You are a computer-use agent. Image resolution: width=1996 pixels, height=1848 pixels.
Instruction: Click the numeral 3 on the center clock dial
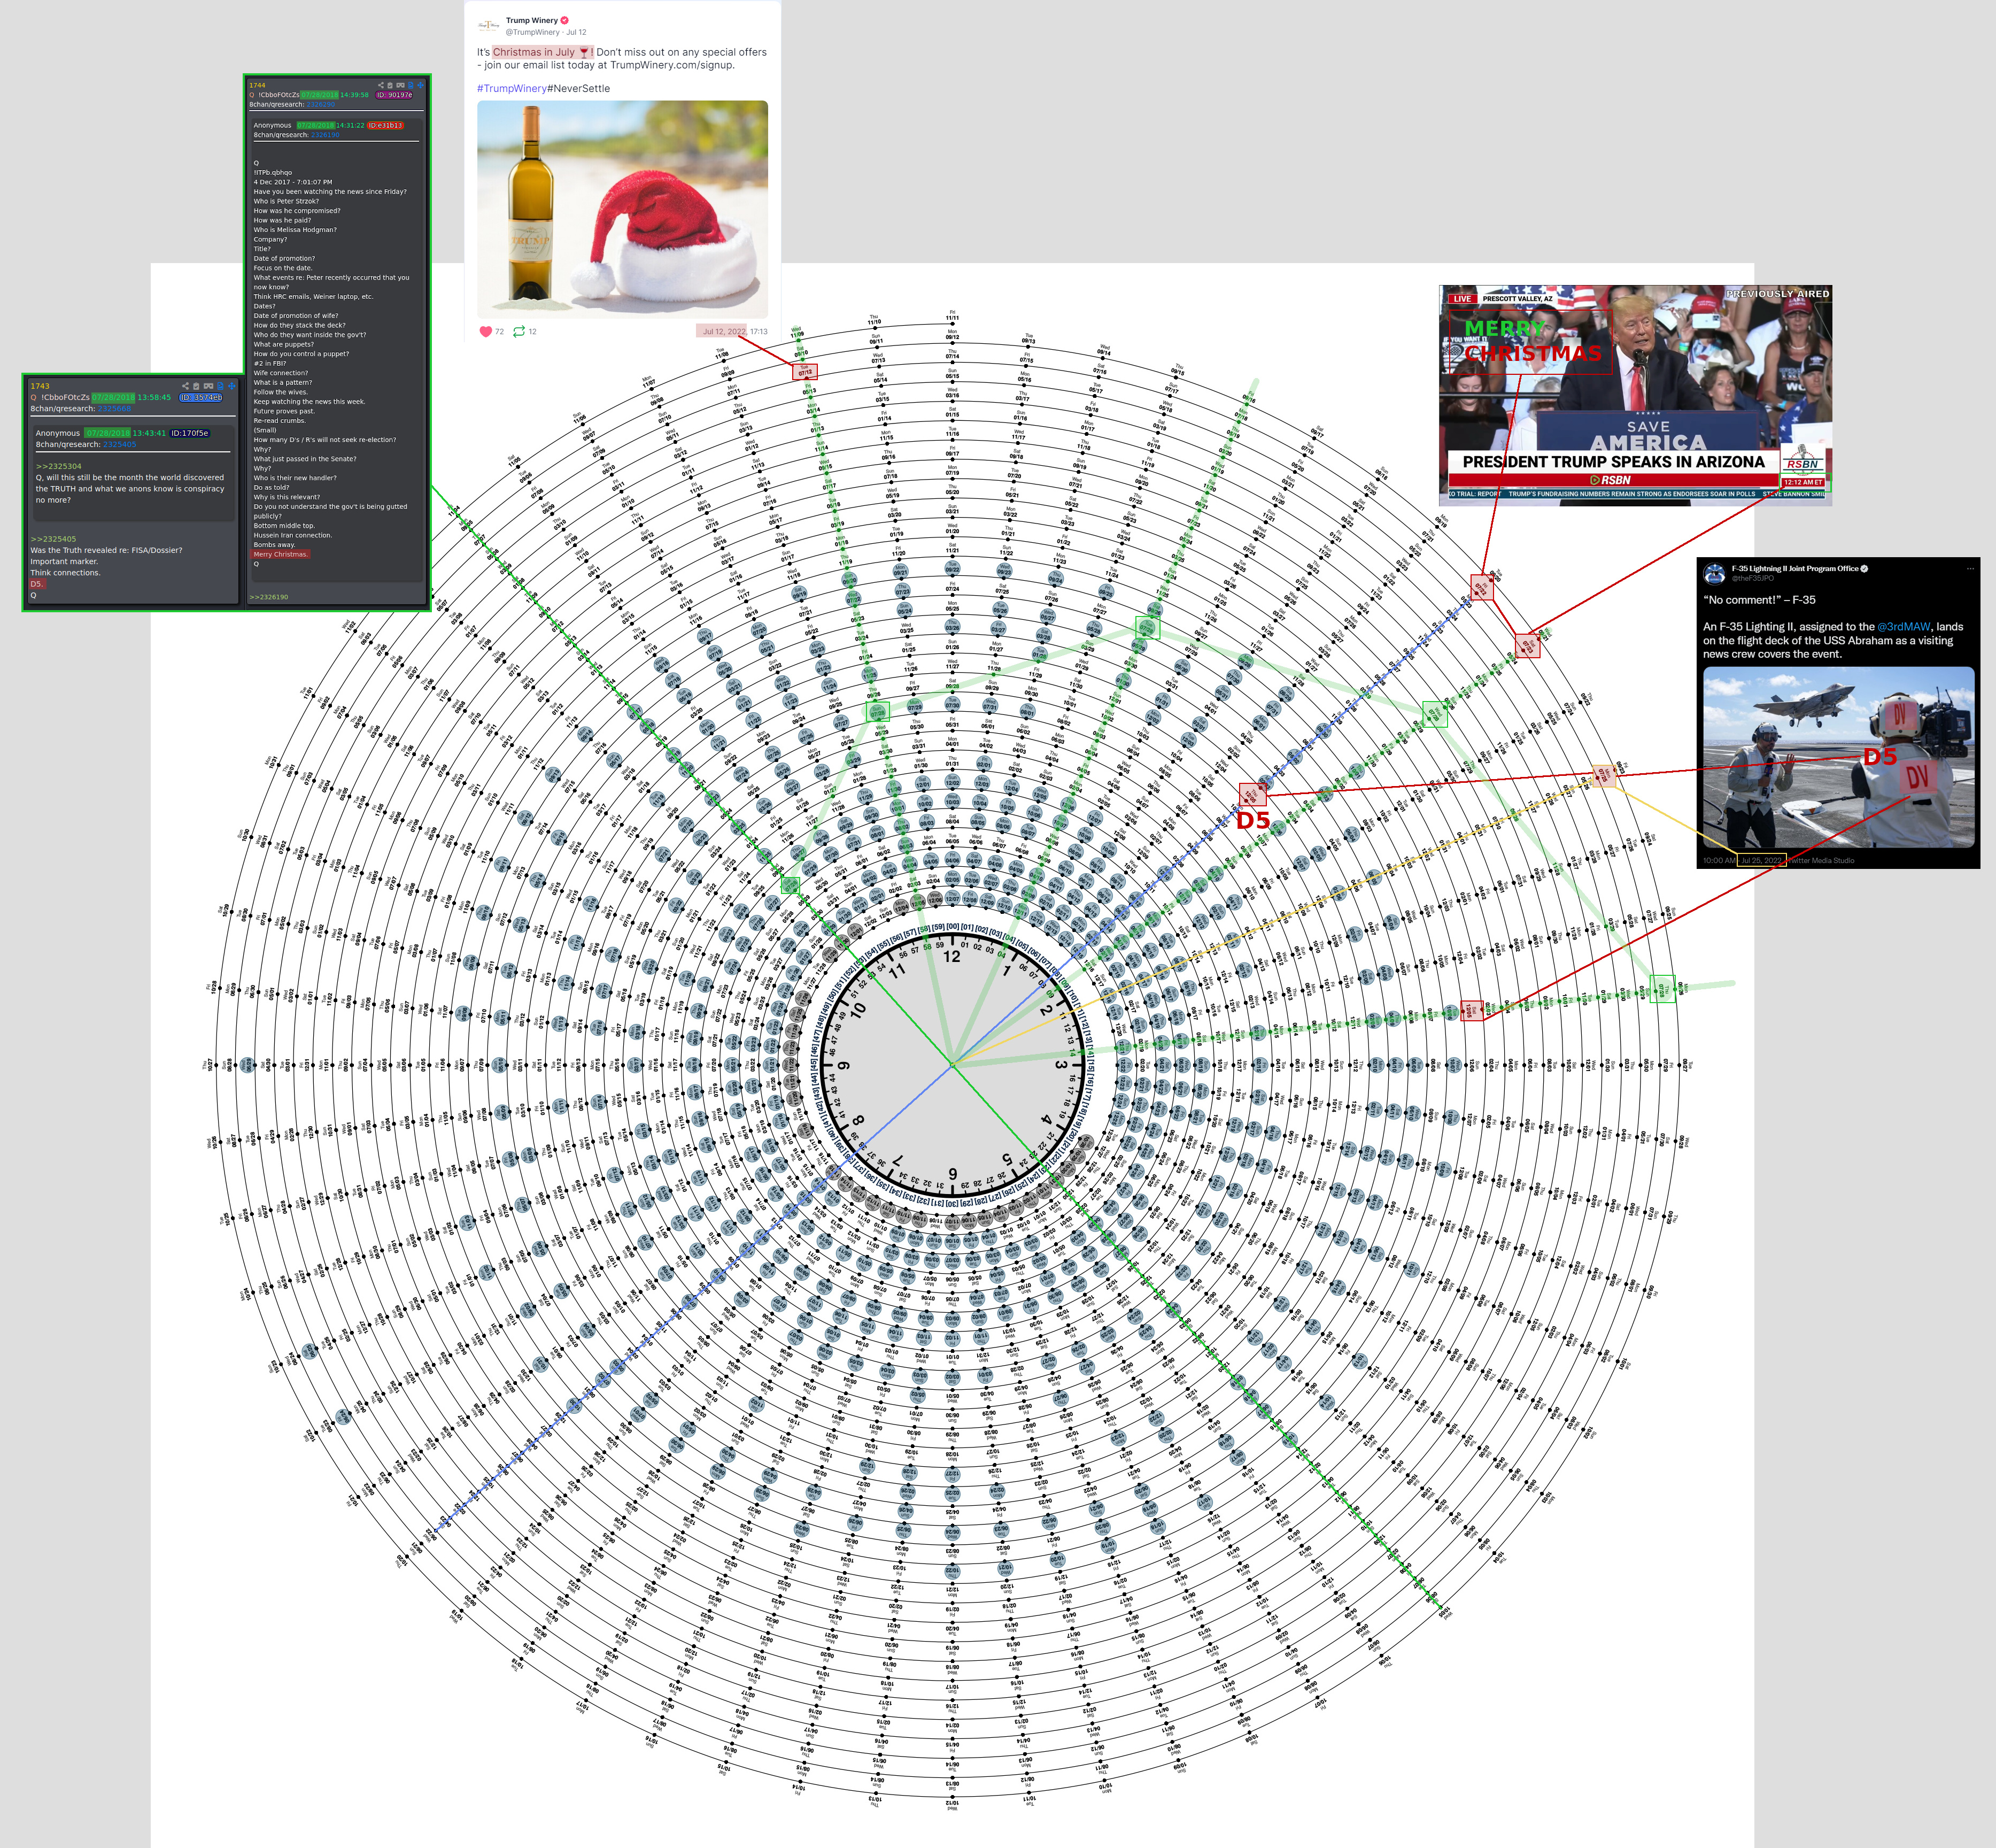(1061, 1065)
